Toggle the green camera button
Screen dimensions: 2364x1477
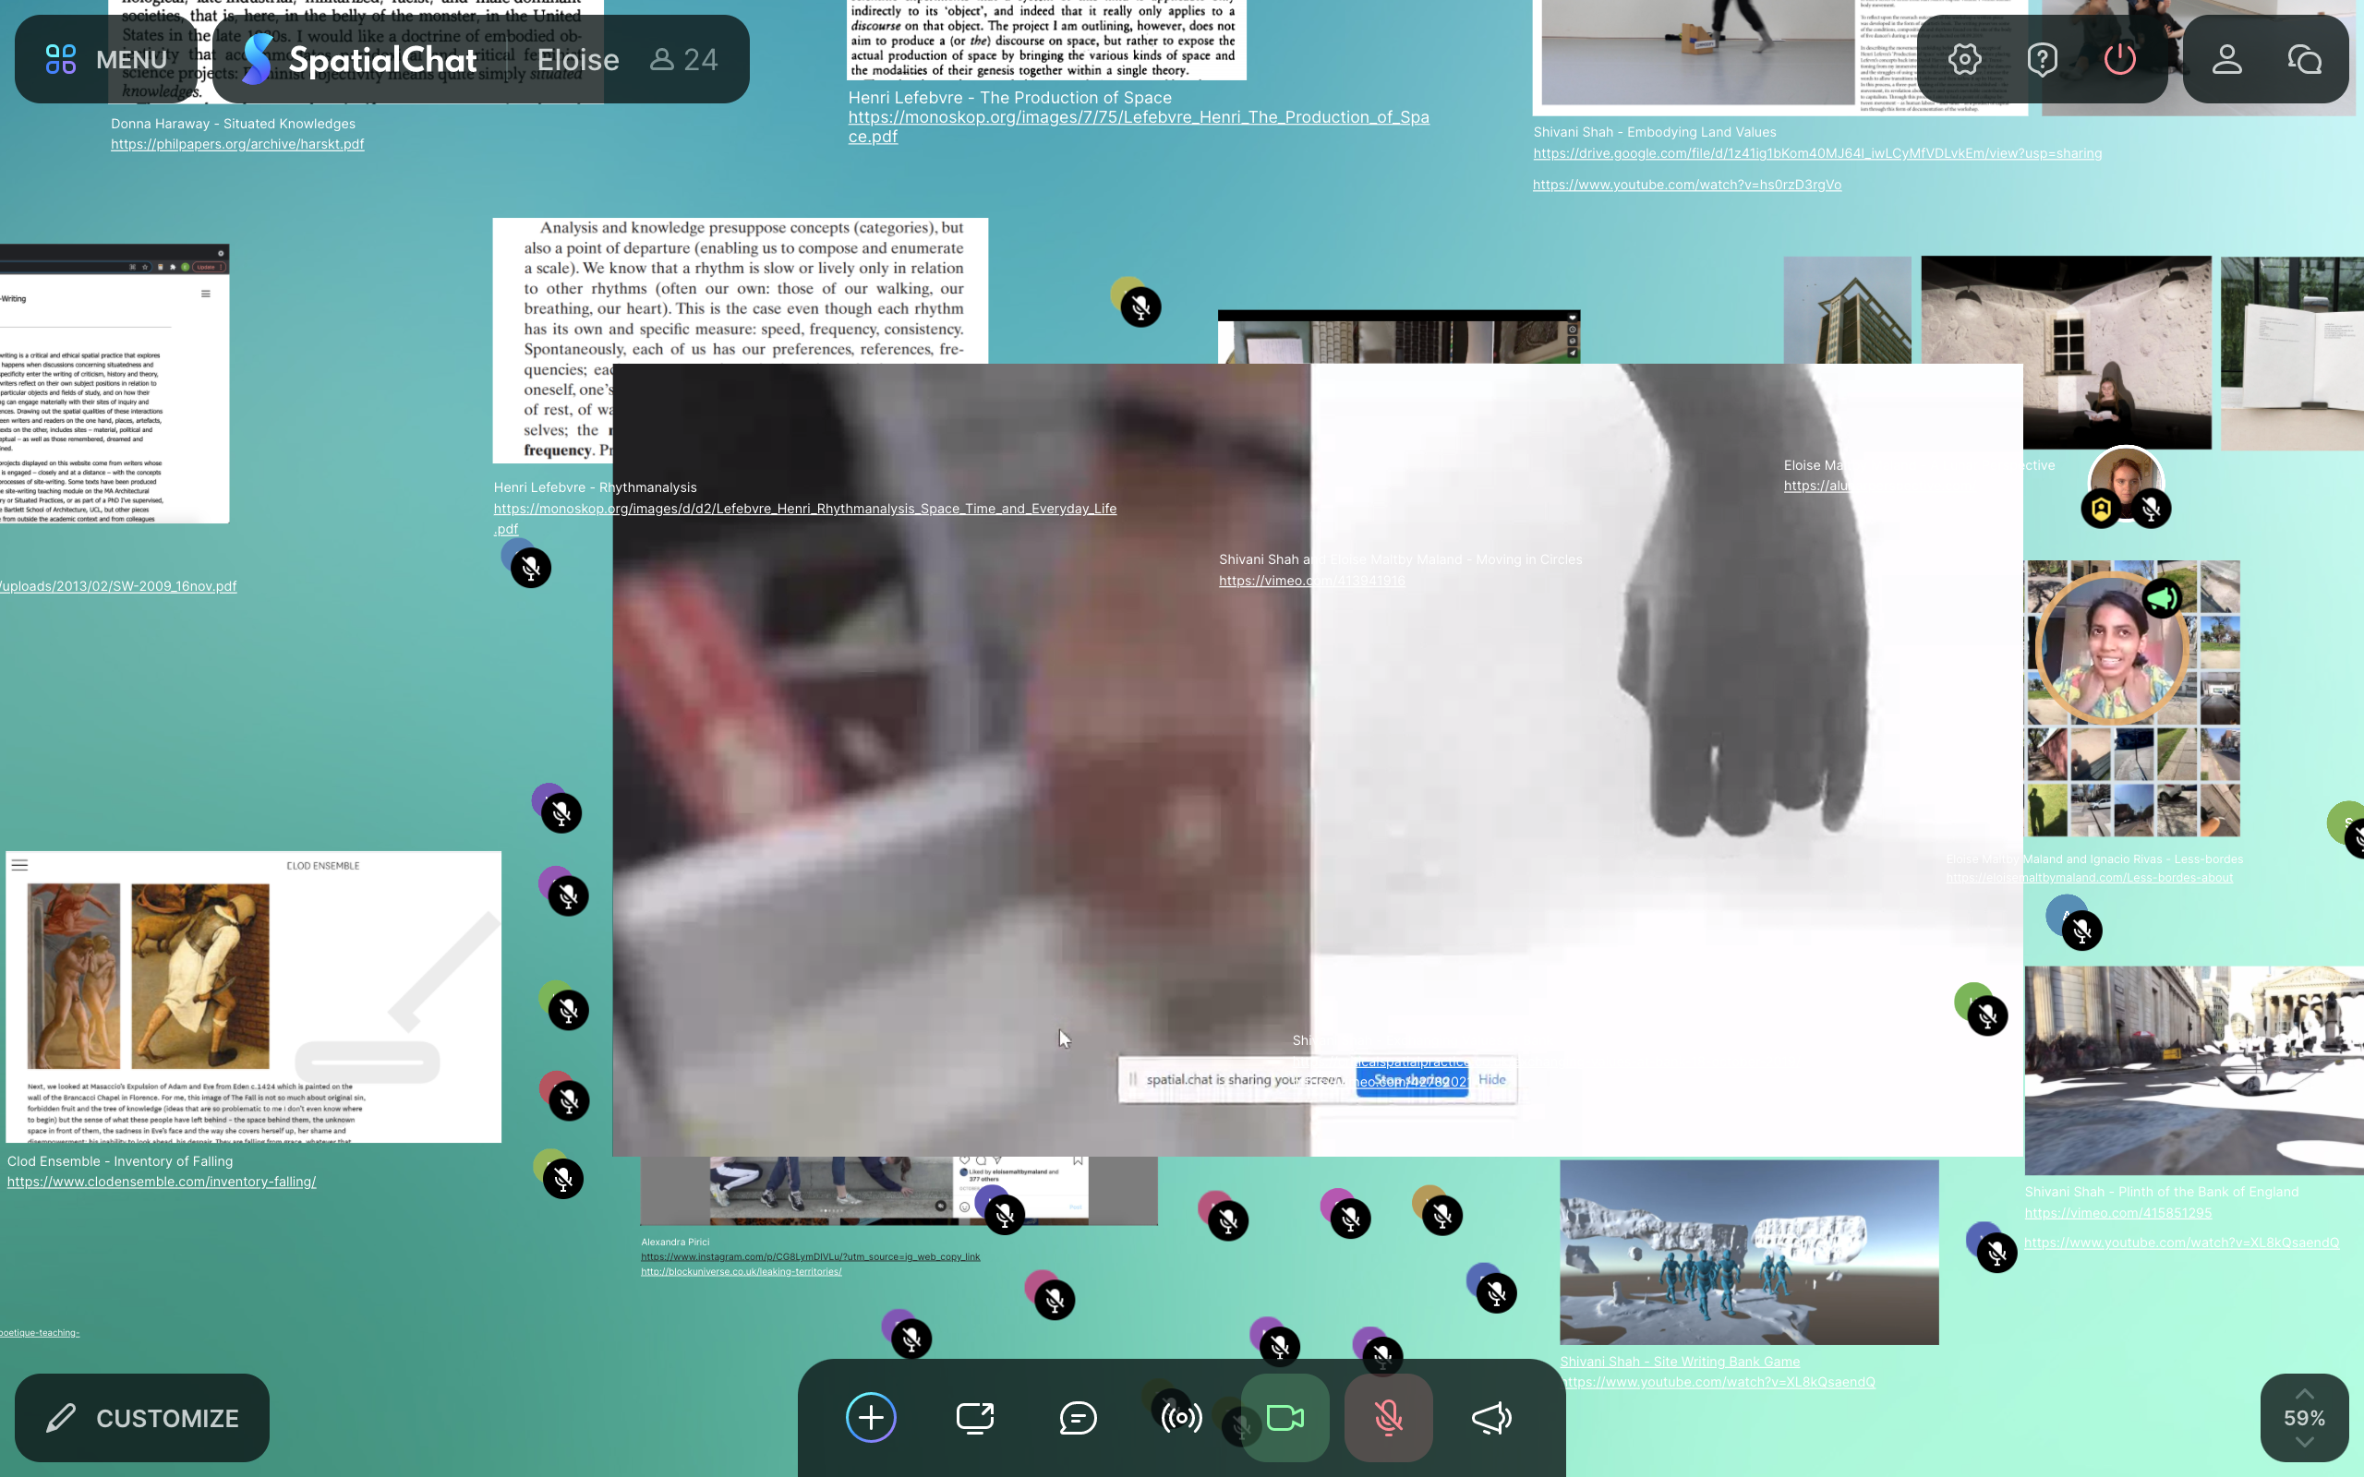click(1285, 1417)
